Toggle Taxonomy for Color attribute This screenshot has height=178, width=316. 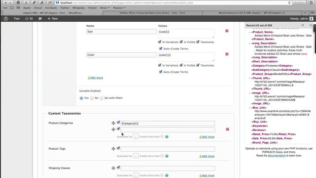pyautogui.click(x=198, y=65)
